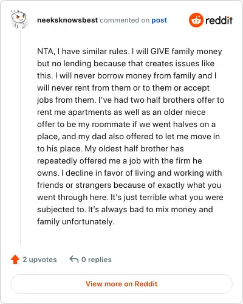Image resolution: width=243 pixels, height=304 pixels.
Task: Click the capitalized word GIVE
Action: coord(160,51)
